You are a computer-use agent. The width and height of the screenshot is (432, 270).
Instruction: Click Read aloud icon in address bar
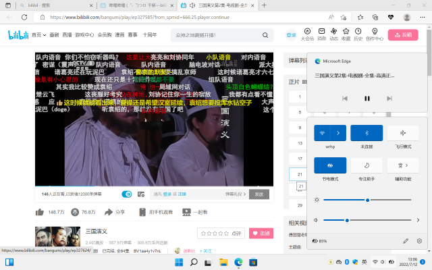(x=331, y=17)
